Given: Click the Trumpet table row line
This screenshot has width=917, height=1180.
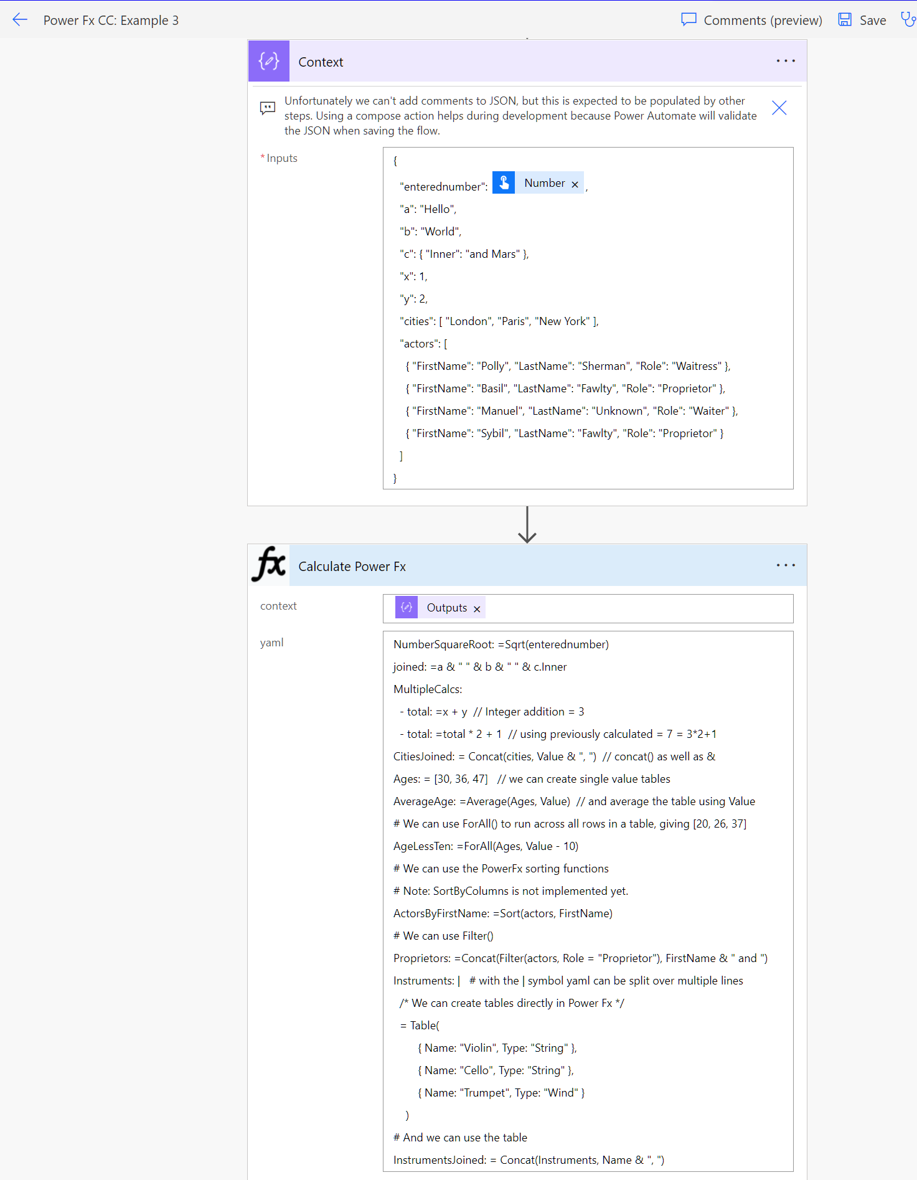Looking at the screenshot, I should pyautogui.click(x=501, y=1093).
